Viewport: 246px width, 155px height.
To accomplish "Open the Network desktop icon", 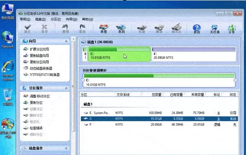I will pos(8,39).
